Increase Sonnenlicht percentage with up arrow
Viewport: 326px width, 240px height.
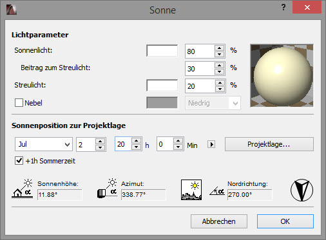[x=219, y=48]
